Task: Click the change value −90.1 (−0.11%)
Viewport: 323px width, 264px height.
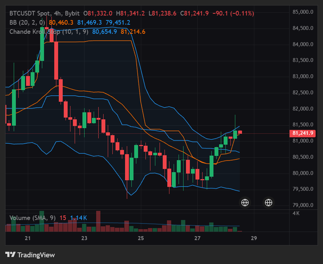Action: pyautogui.click(x=233, y=14)
